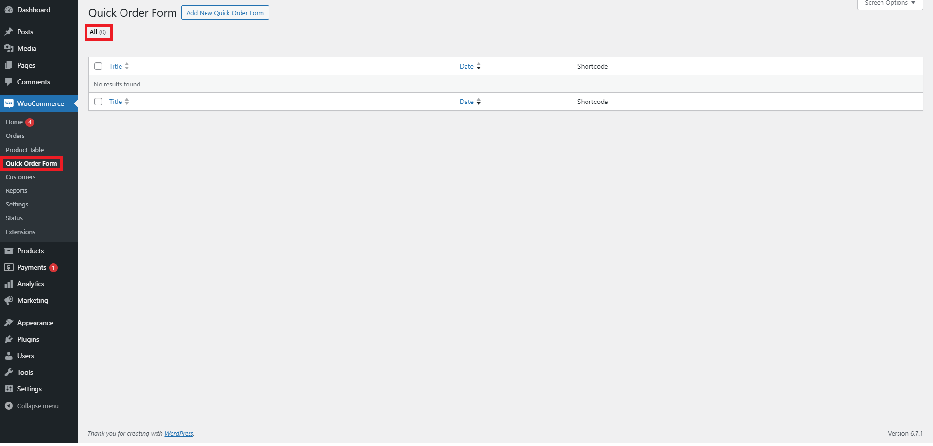Open WooCommerce Settings submenu item
This screenshot has height=446, width=933.
click(x=17, y=205)
